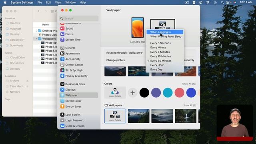
Task: Pick the coral red color swatch
Action: (x=180, y=92)
